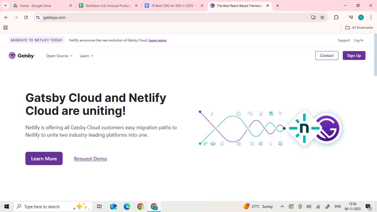
Task: Expand the Open Source dropdown menu
Action: (59, 56)
